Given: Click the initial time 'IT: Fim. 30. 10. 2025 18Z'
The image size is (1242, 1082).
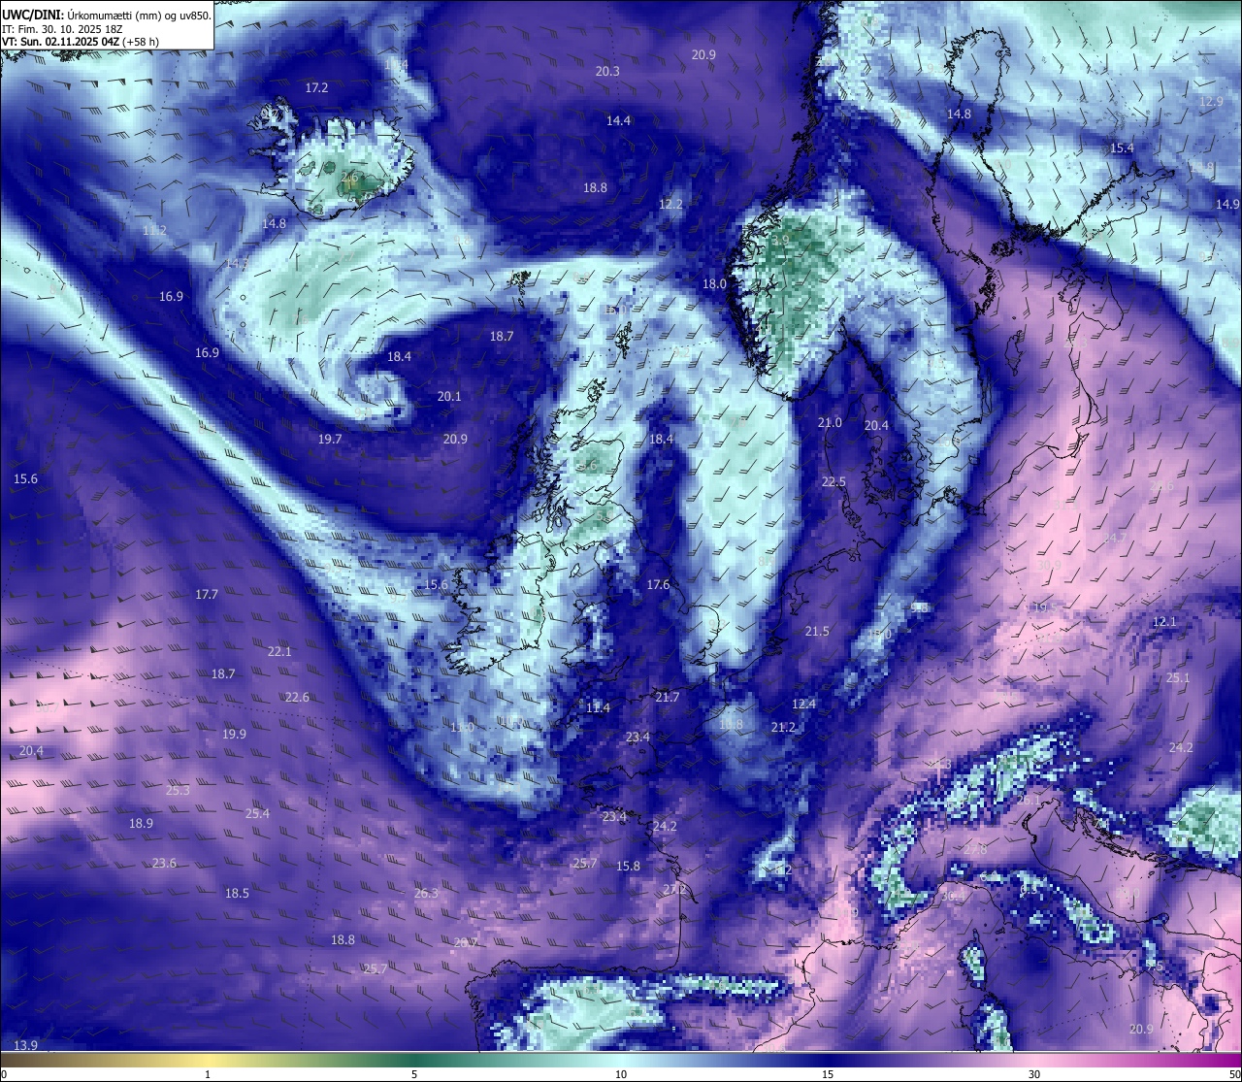Looking at the screenshot, I should [62, 29].
